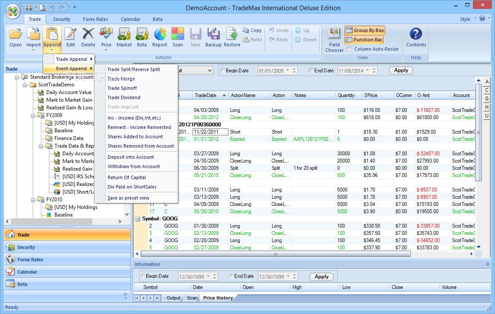Open the Calendar navigation pane button
The image size is (495, 314).
point(67,272)
